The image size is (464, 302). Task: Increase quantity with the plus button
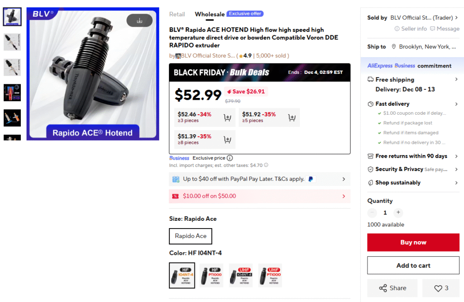398,212
